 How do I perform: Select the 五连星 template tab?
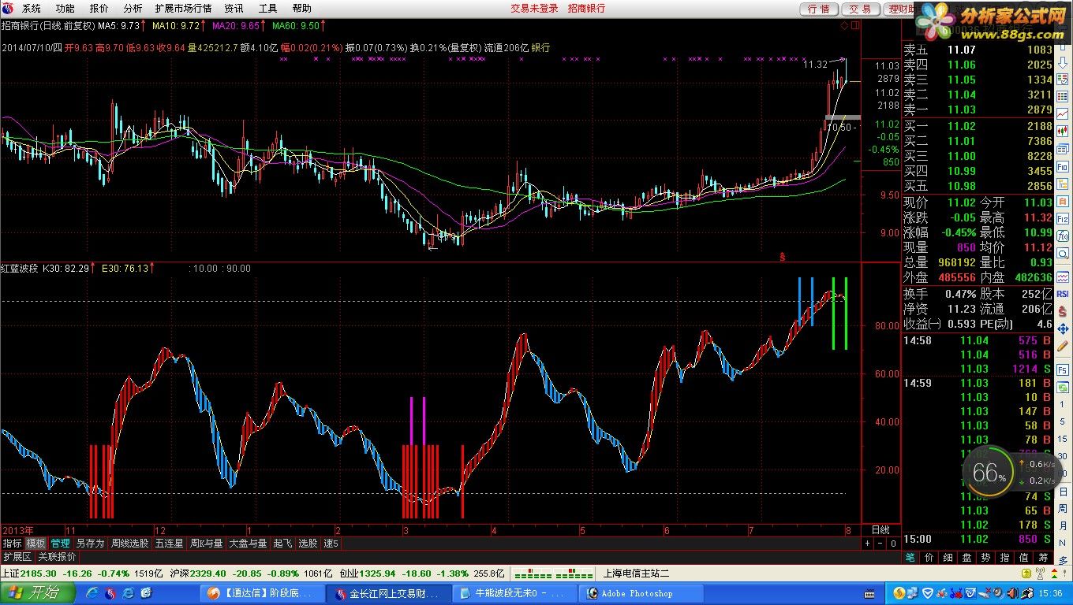(x=169, y=544)
